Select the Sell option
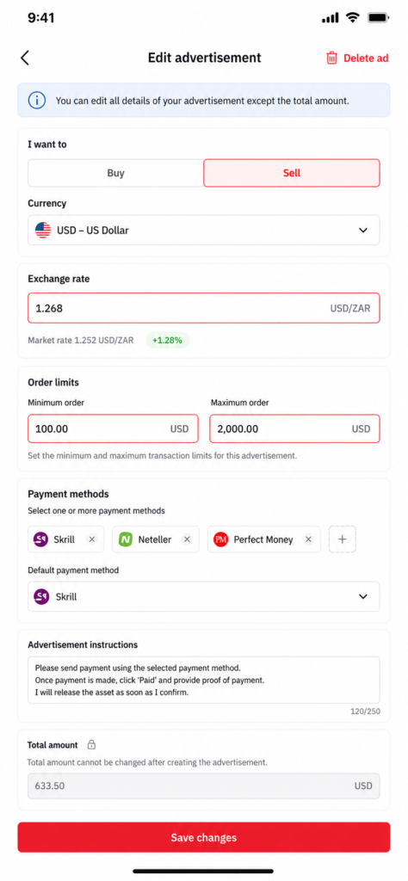The image size is (408, 881). pyautogui.click(x=292, y=173)
